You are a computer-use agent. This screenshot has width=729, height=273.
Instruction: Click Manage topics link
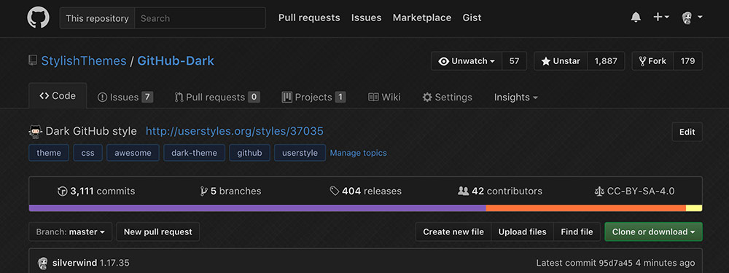(x=358, y=153)
